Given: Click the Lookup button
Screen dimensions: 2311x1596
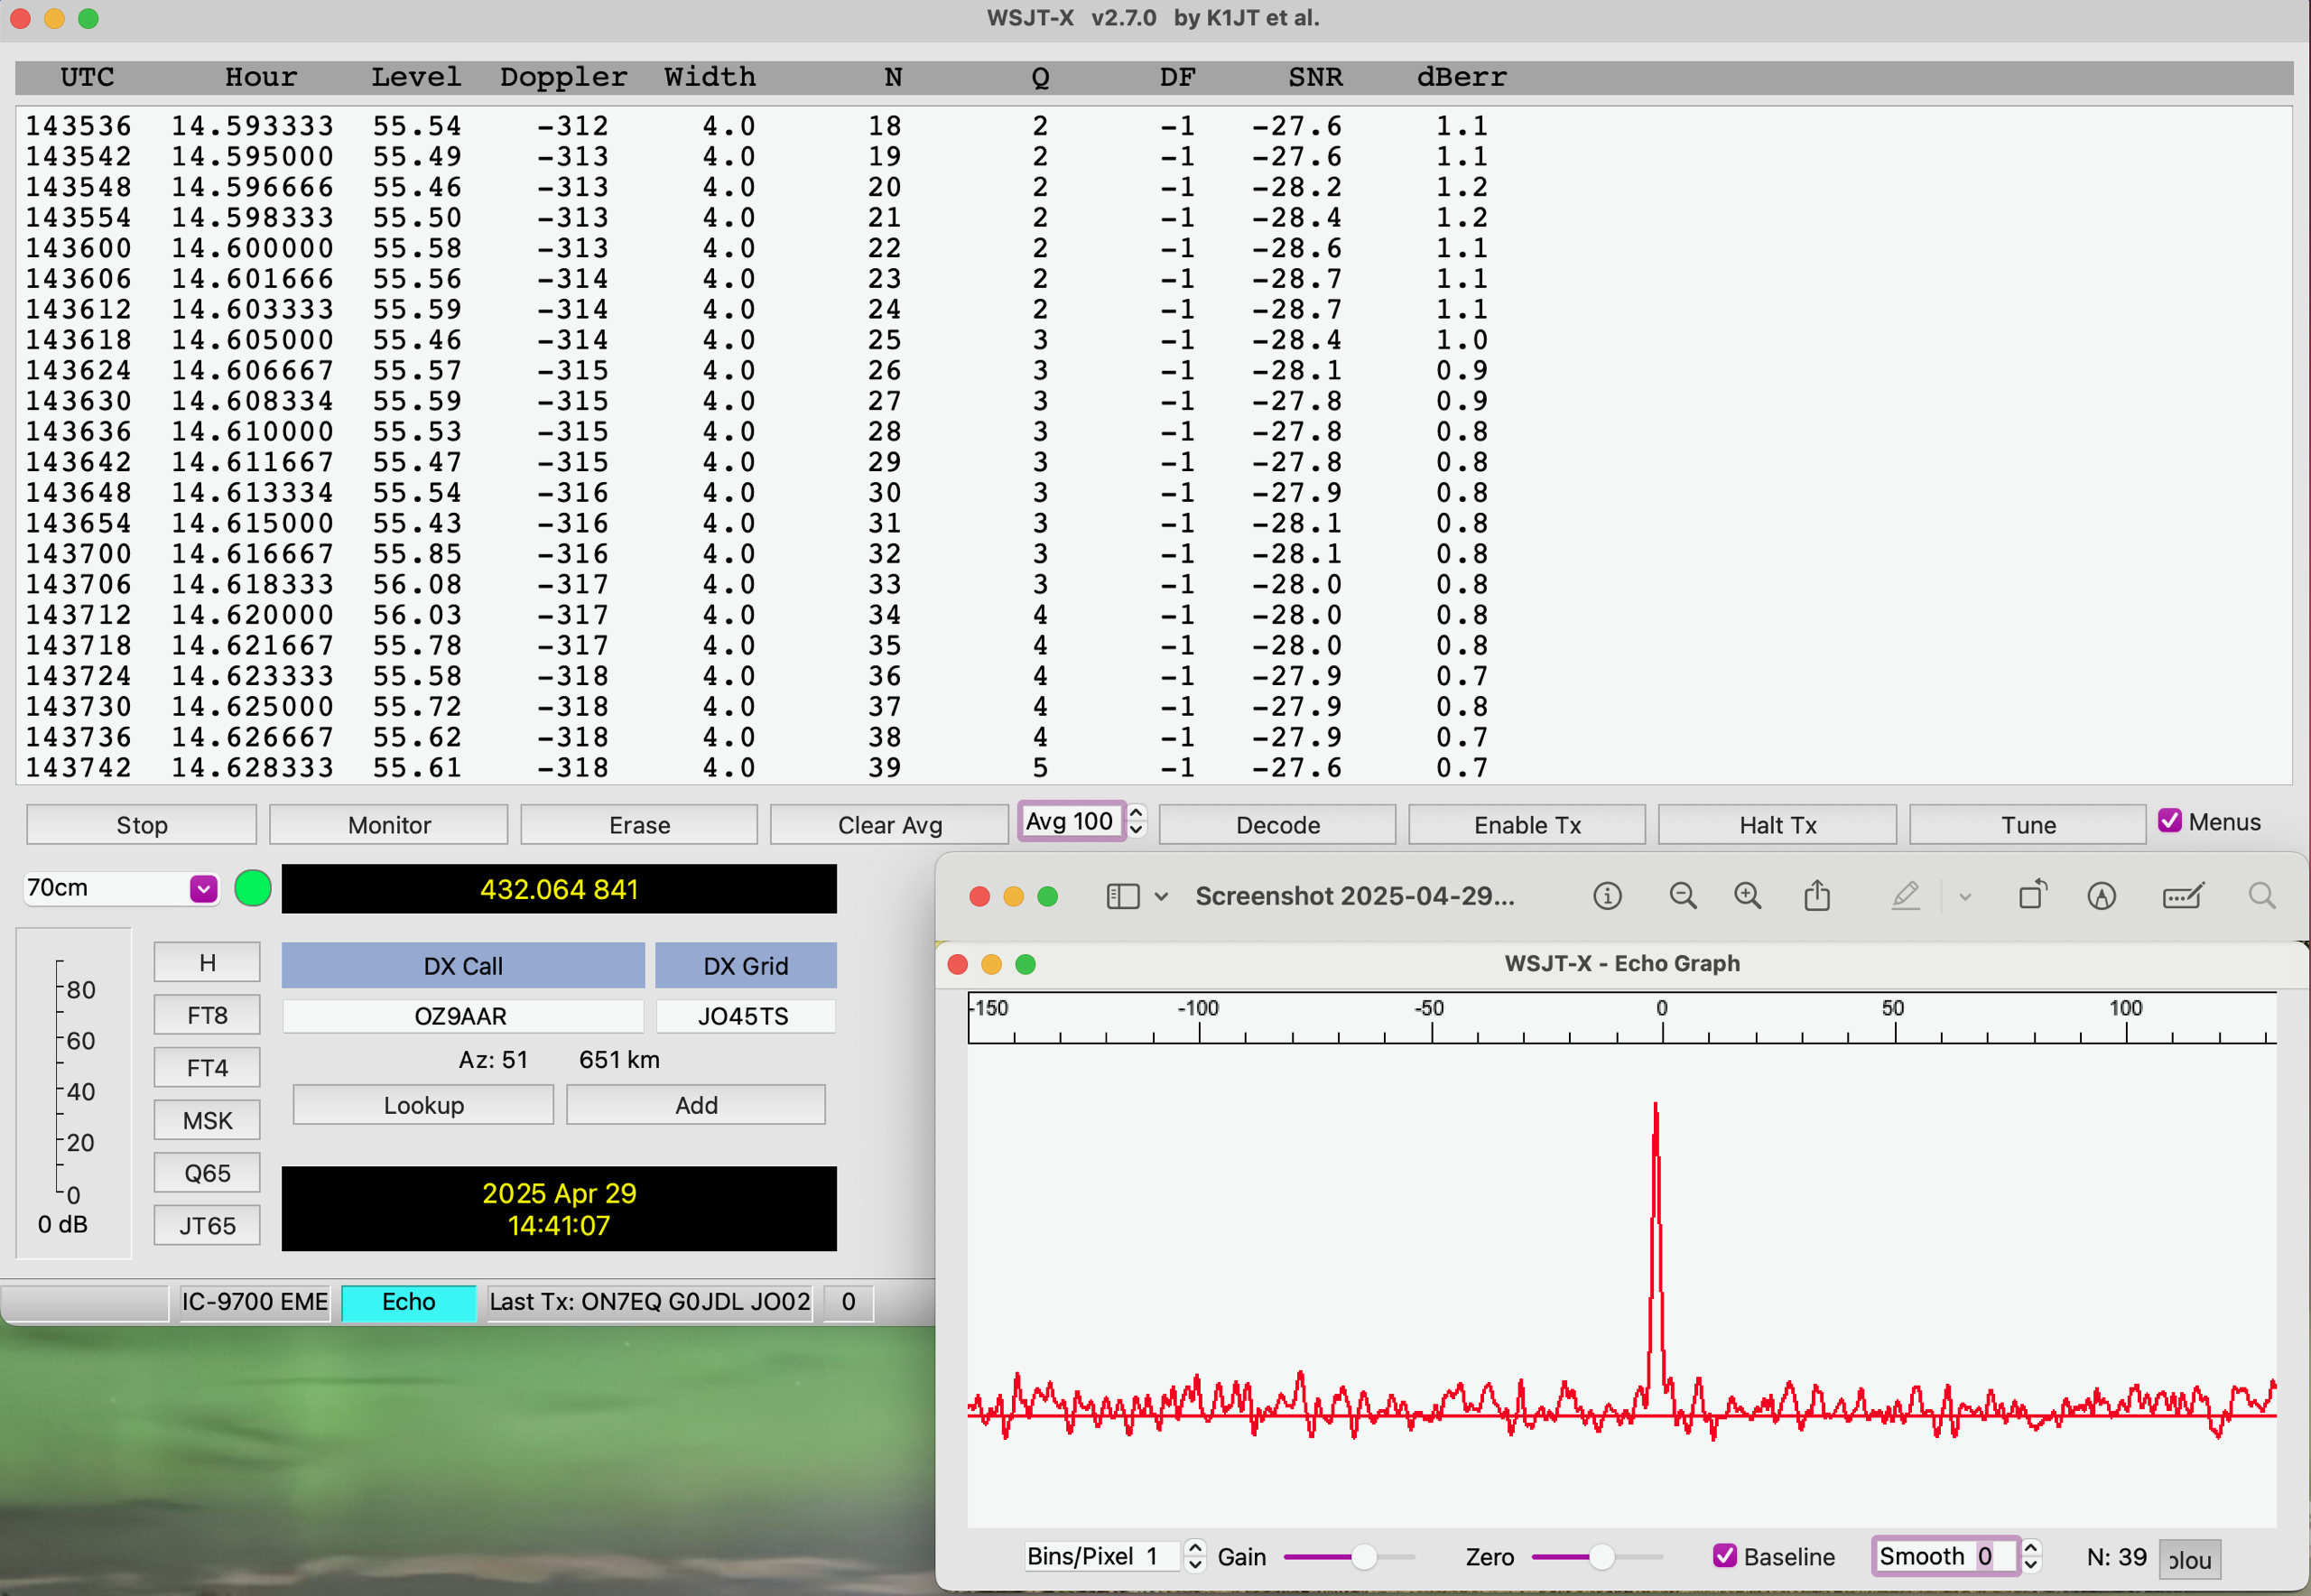Looking at the screenshot, I should (x=423, y=1105).
